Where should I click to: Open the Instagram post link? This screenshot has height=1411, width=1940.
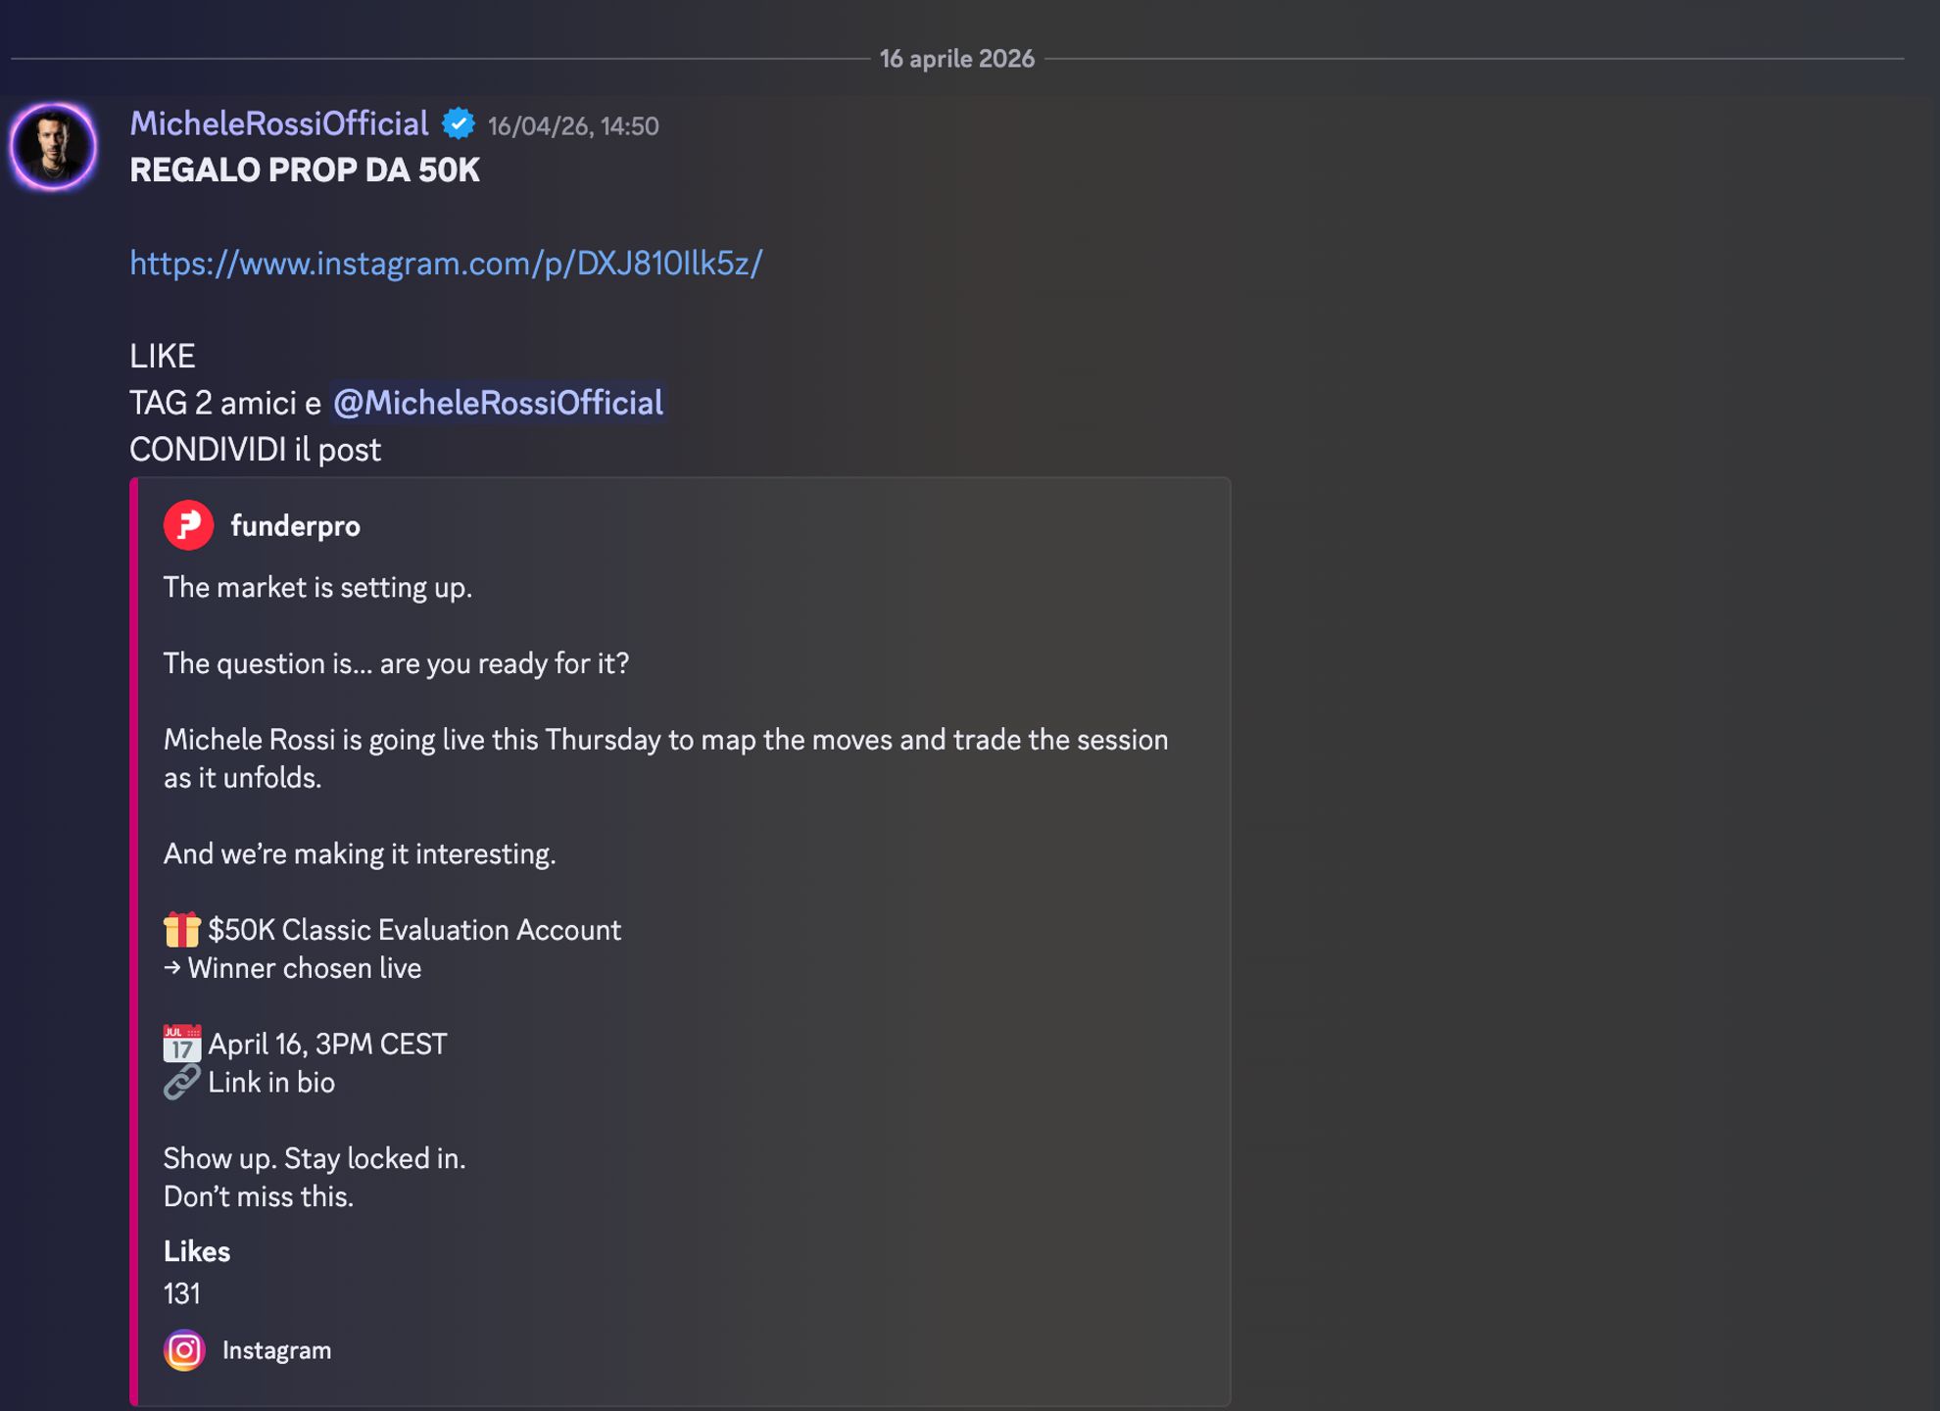(x=446, y=264)
